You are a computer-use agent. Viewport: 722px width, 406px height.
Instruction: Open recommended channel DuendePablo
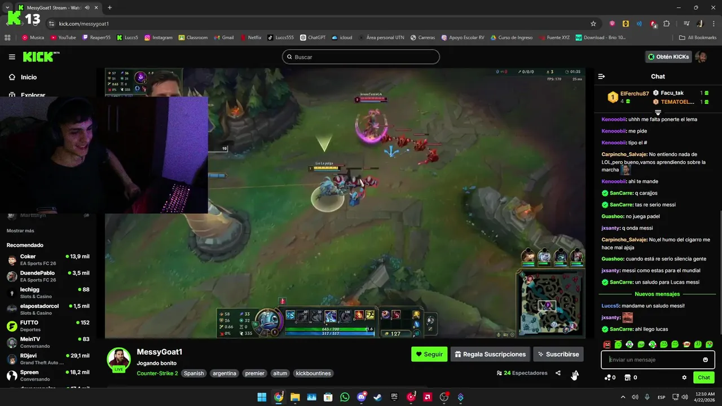click(x=48, y=276)
